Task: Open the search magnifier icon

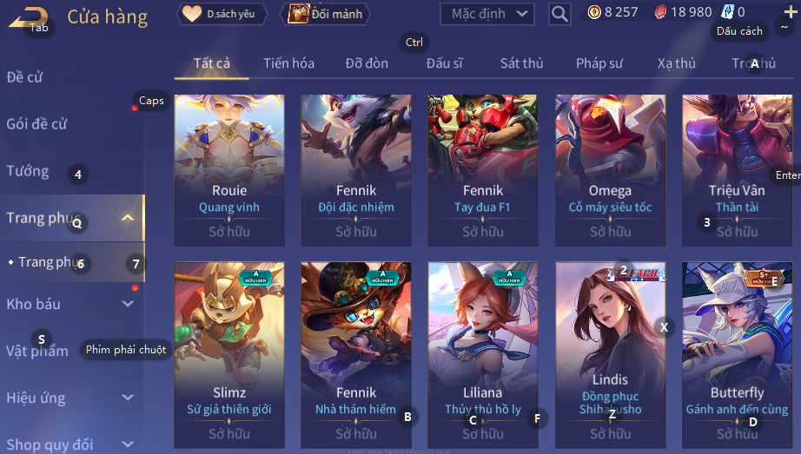Action: [559, 14]
